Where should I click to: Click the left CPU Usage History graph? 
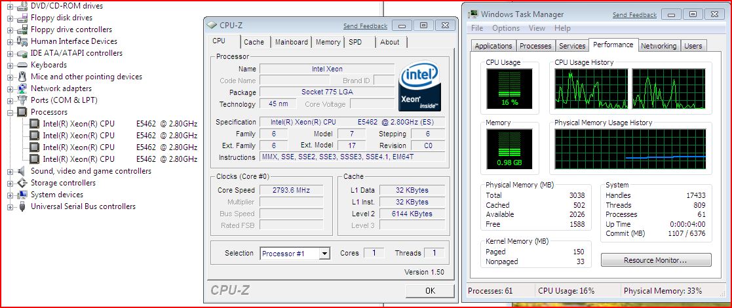click(591, 89)
